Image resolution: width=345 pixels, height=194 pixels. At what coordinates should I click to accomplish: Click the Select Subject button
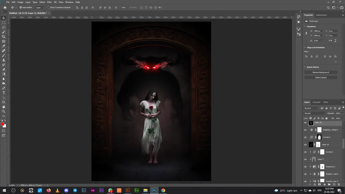pos(321,78)
